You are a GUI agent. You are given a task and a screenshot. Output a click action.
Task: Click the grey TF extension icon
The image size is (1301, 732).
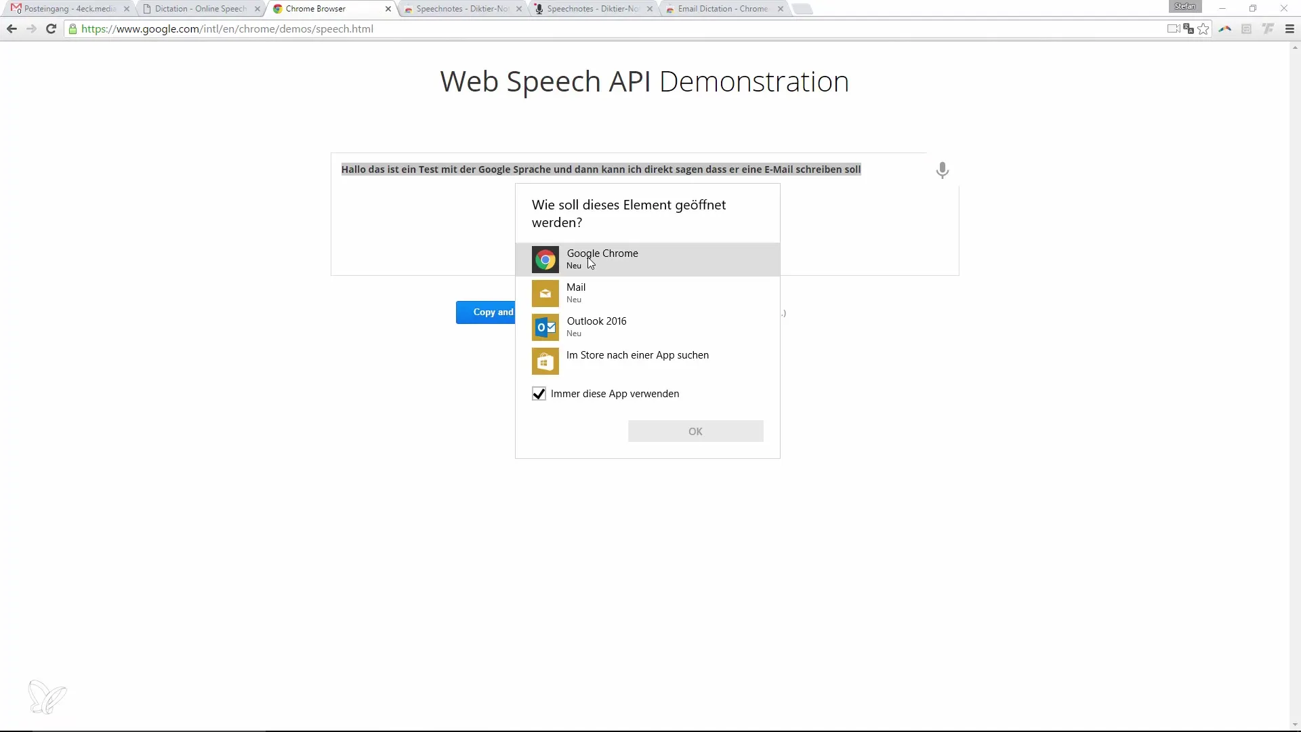tap(1268, 29)
